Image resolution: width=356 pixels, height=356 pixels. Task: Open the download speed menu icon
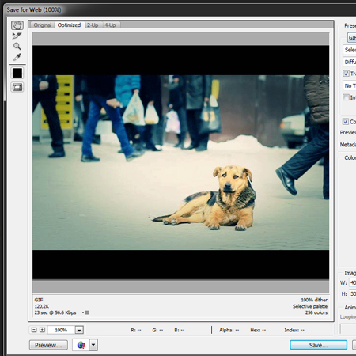coord(85,312)
